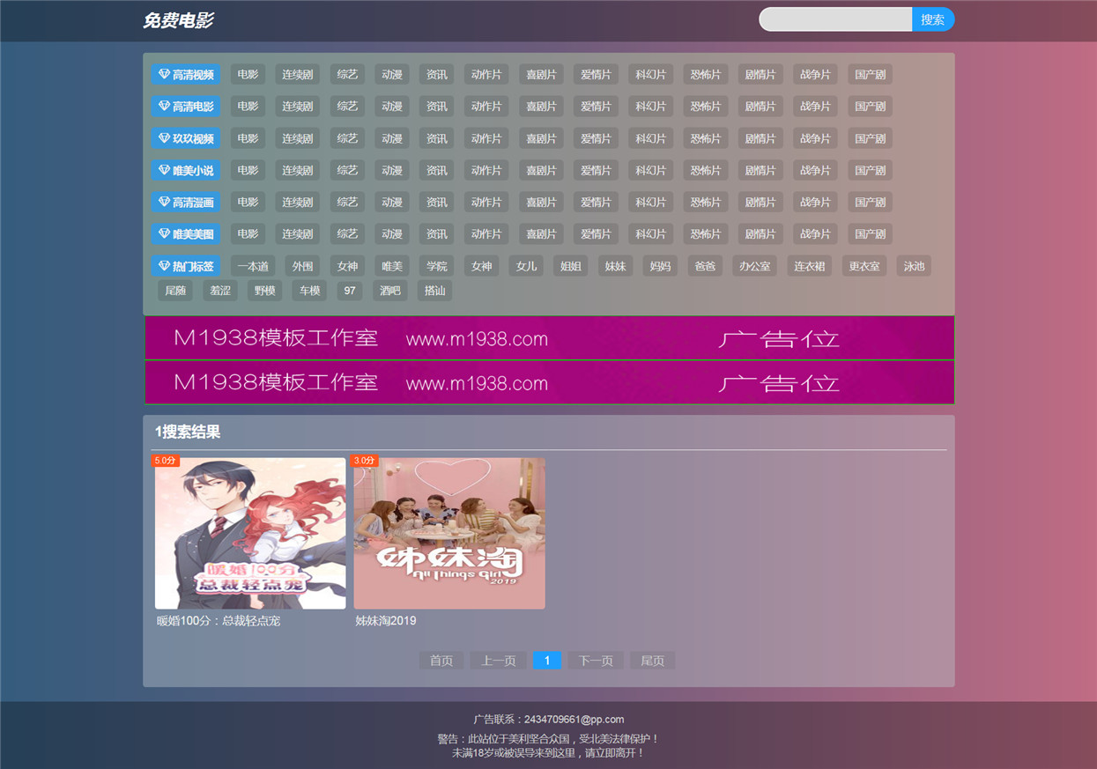
Task: Open 动作片 in the 玖玖视频 row
Action: pyautogui.click(x=486, y=138)
